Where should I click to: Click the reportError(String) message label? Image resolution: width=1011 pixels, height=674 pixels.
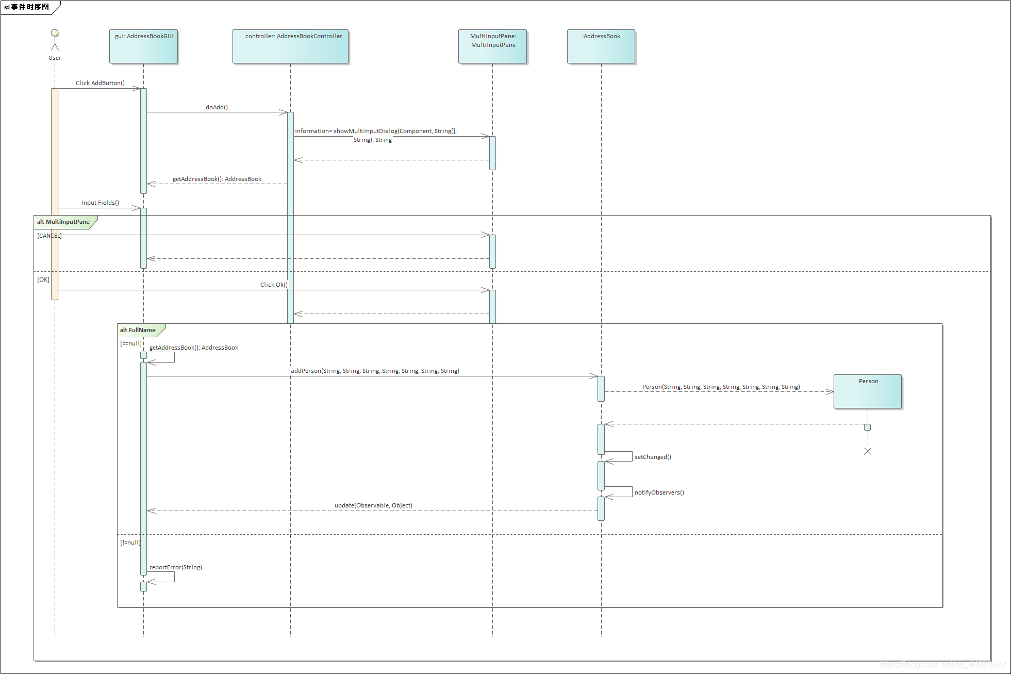click(x=176, y=567)
